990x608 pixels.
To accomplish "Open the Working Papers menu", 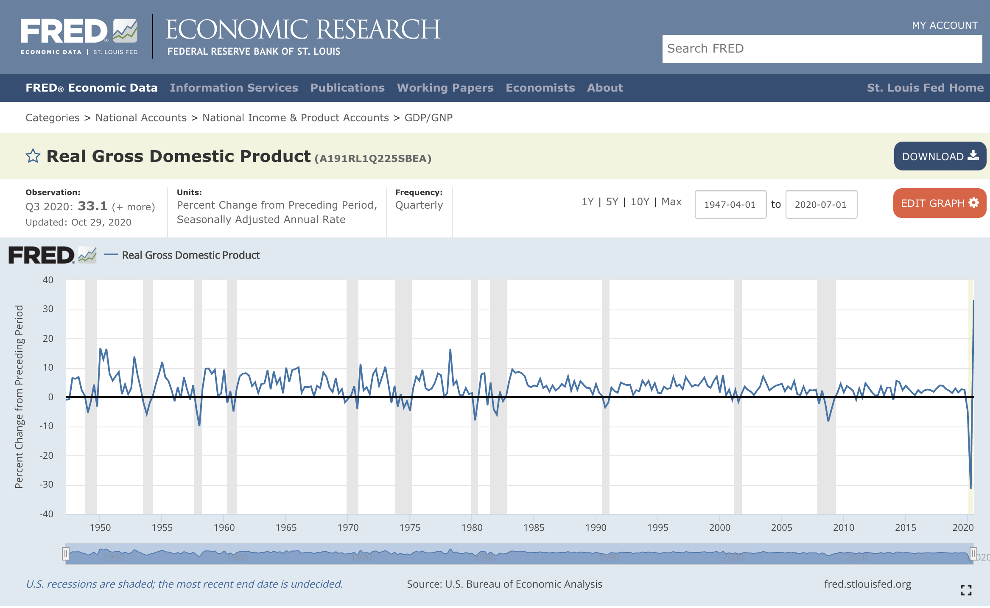I will click(x=445, y=88).
